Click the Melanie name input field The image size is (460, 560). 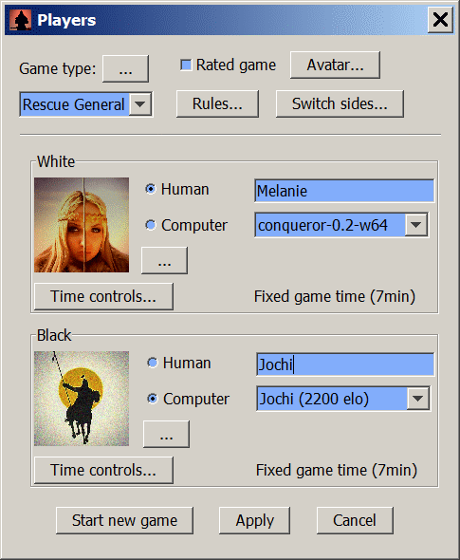344,191
